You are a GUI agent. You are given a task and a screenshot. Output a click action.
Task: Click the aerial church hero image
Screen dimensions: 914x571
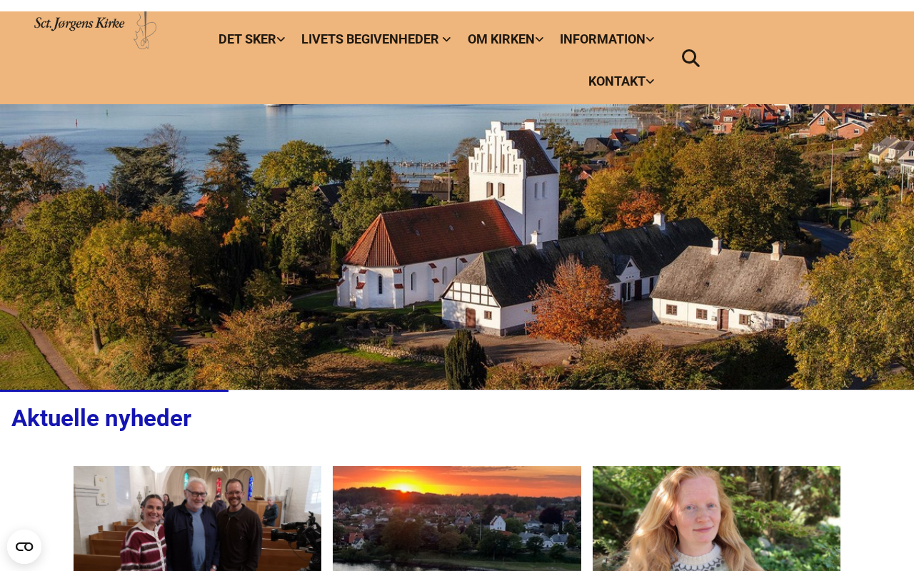point(457,247)
